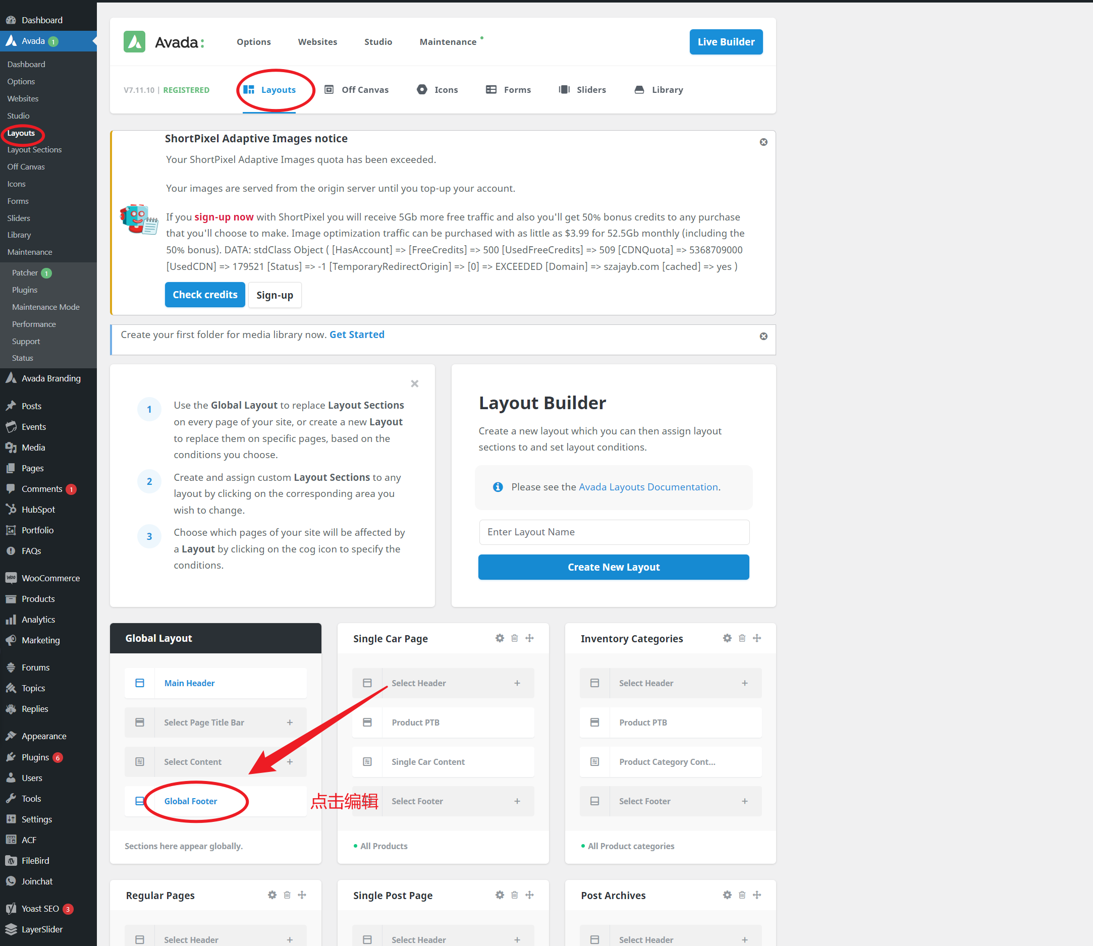
Task: Switch to the Studio tab
Action: click(377, 42)
